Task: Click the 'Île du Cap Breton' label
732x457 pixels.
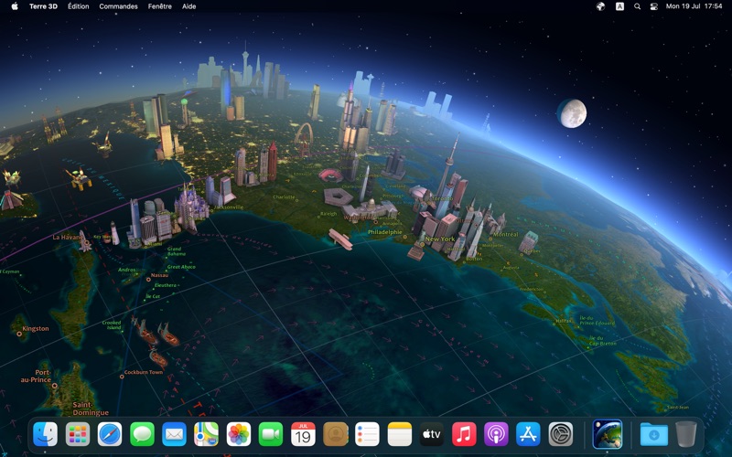Action: (602, 340)
